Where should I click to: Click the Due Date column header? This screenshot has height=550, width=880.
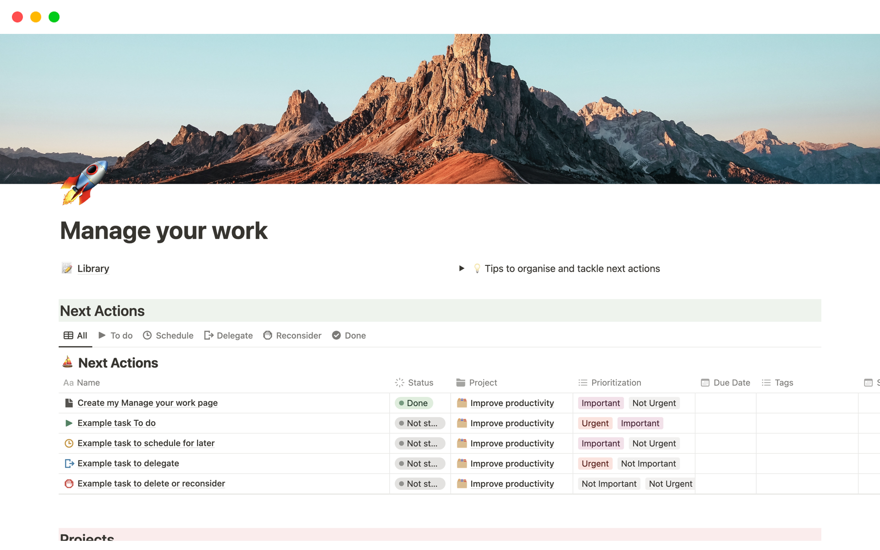pos(726,383)
